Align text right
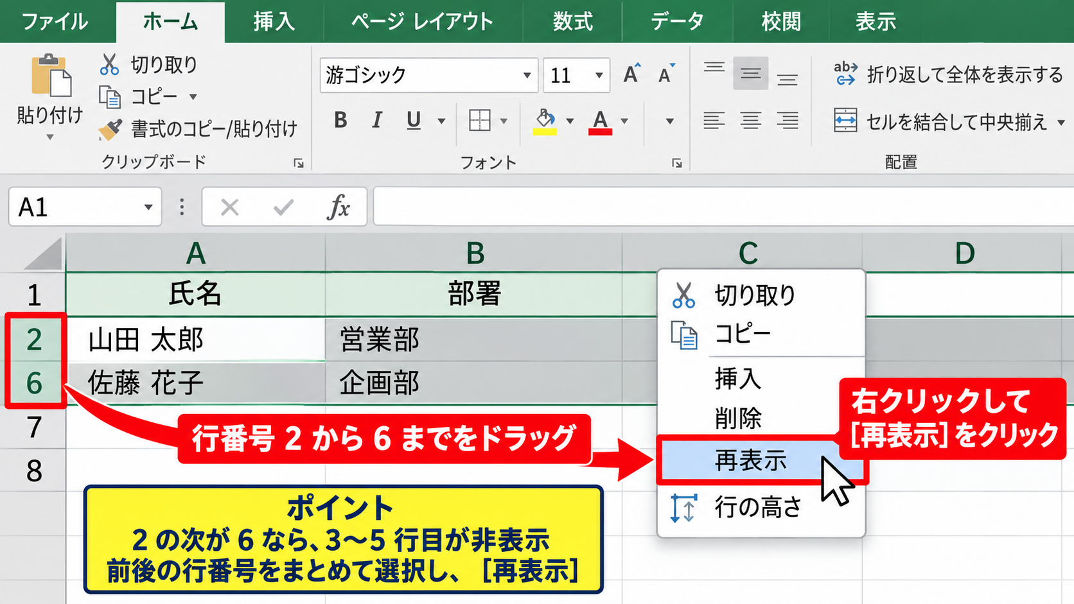 [788, 120]
